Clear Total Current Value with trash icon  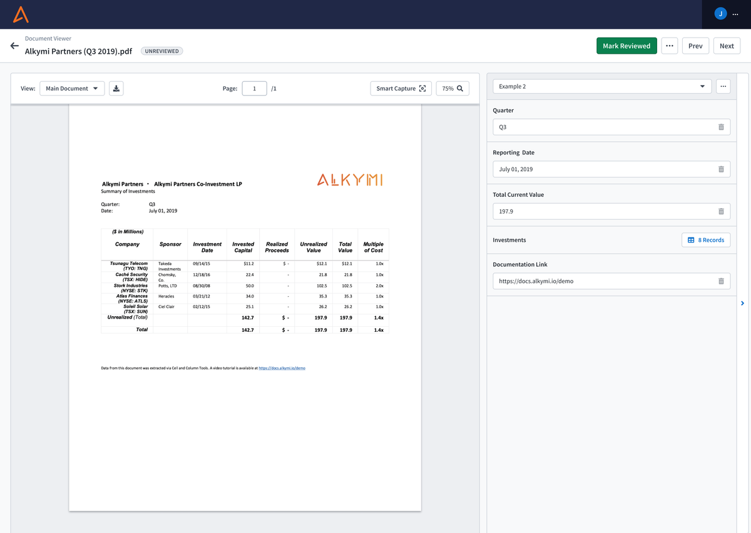pos(720,212)
